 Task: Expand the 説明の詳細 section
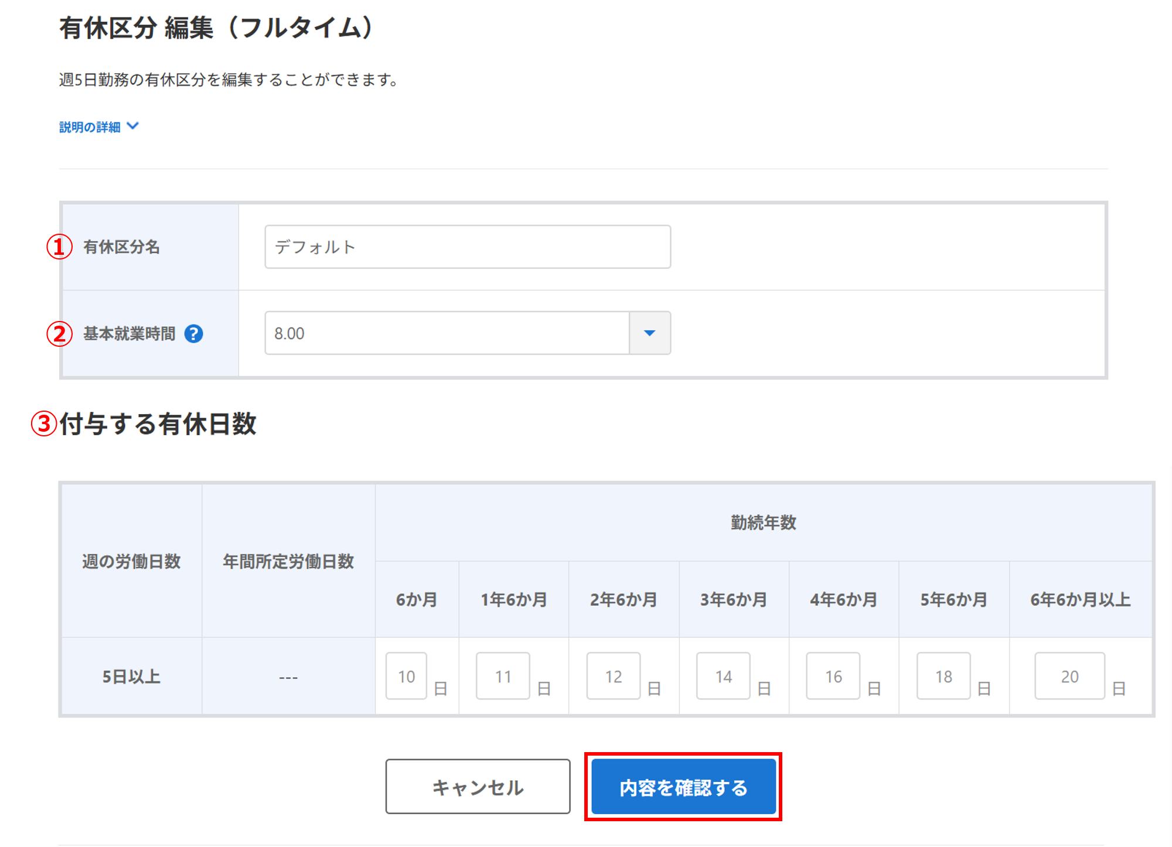90,127
